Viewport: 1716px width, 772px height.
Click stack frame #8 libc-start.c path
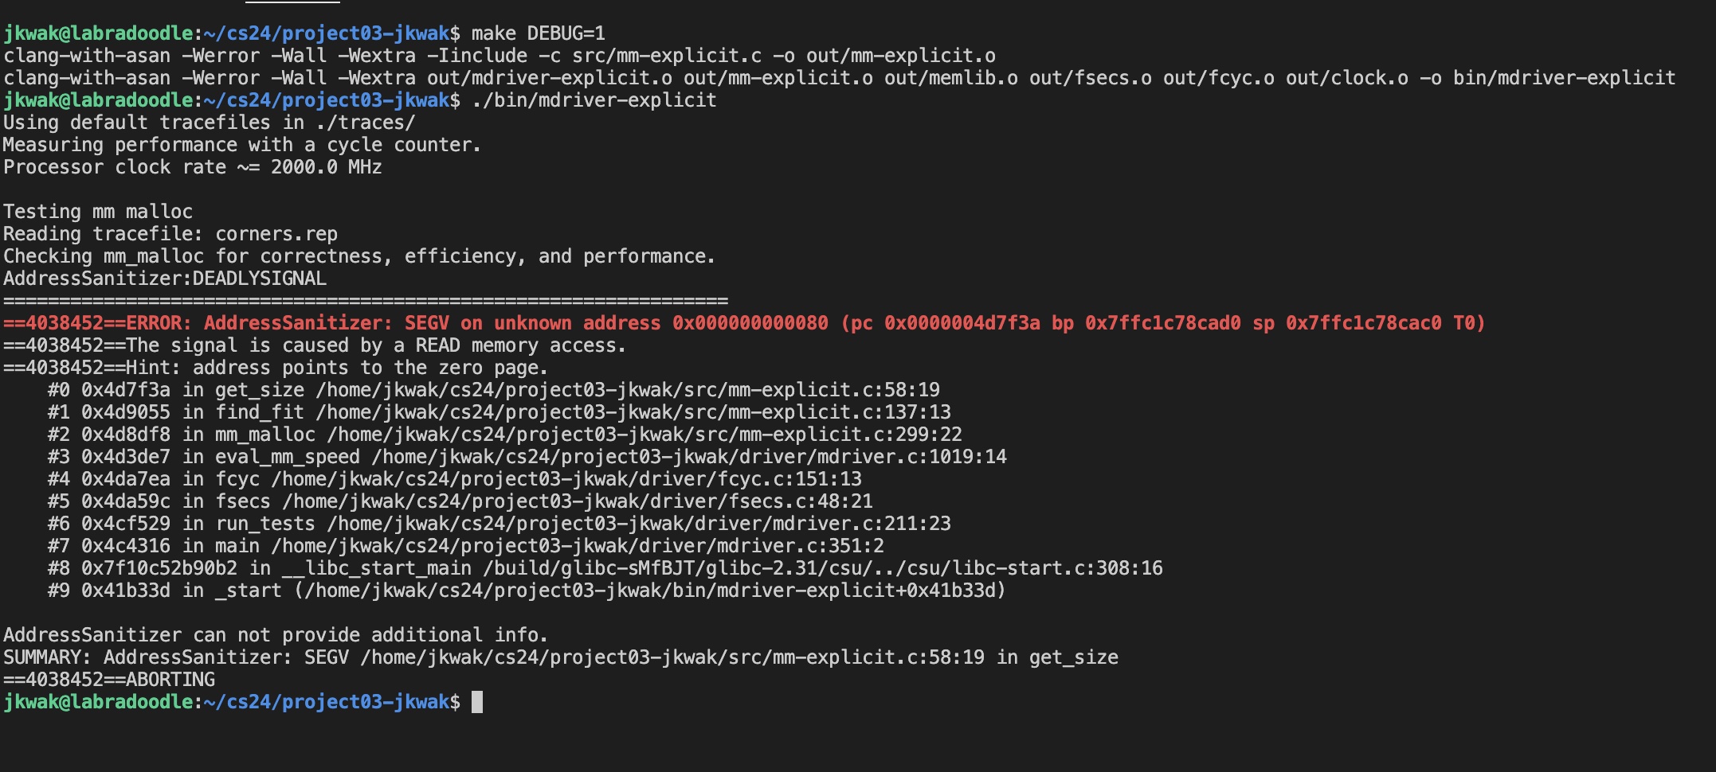pyautogui.click(x=823, y=568)
